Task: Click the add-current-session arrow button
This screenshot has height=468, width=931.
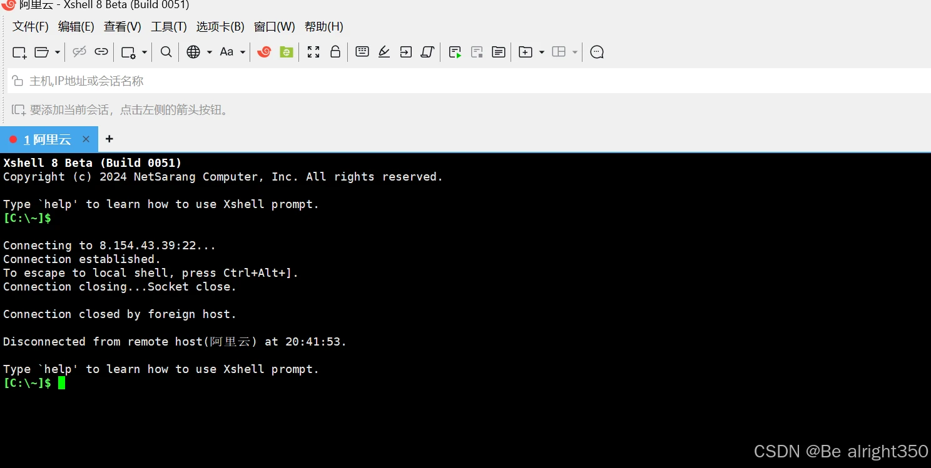Action: (x=18, y=110)
